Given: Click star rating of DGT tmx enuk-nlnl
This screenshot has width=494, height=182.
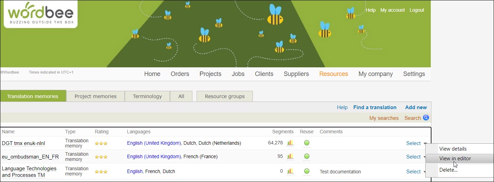Looking at the screenshot, I should tap(101, 143).
